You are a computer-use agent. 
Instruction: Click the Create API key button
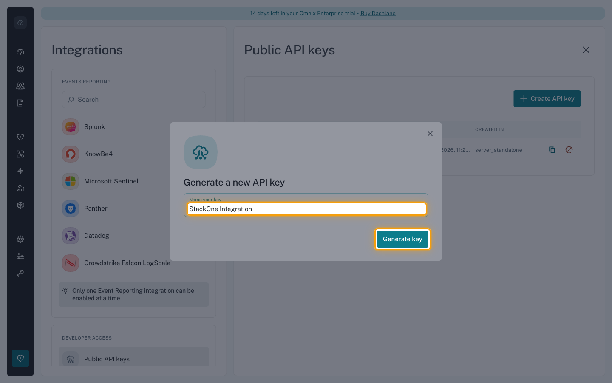click(x=547, y=99)
